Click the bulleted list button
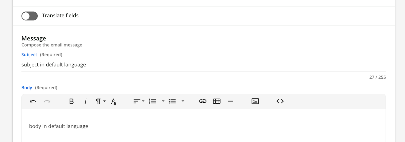 pos(172,101)
